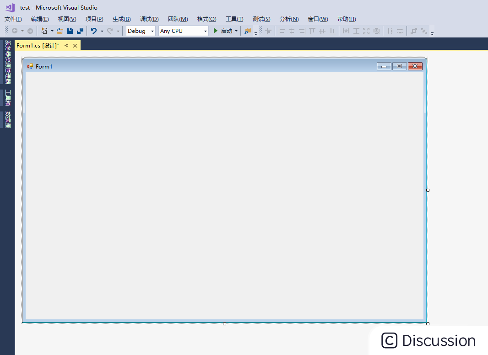Click the New Project toolbar icon
Image resolution: width=488 pixels, height=355 pixels.
(44, 31)
